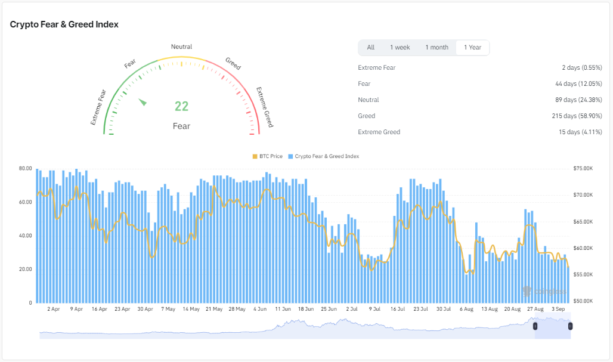The width and height of the screenshot is (613, 362).
Task: Click the Fear label under gauge value
Action: [x=181, y=126]
